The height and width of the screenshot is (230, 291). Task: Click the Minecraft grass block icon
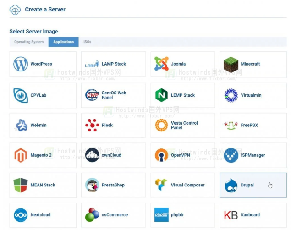pos(231,64)
